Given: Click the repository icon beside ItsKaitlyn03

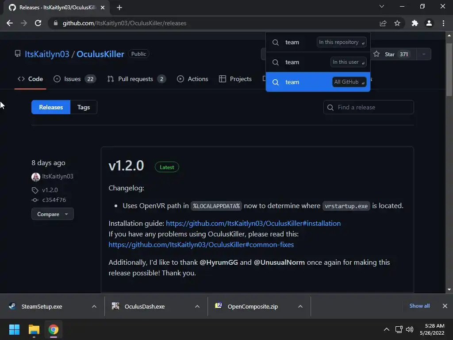Looking at the screenshot, I should point(18,54).
